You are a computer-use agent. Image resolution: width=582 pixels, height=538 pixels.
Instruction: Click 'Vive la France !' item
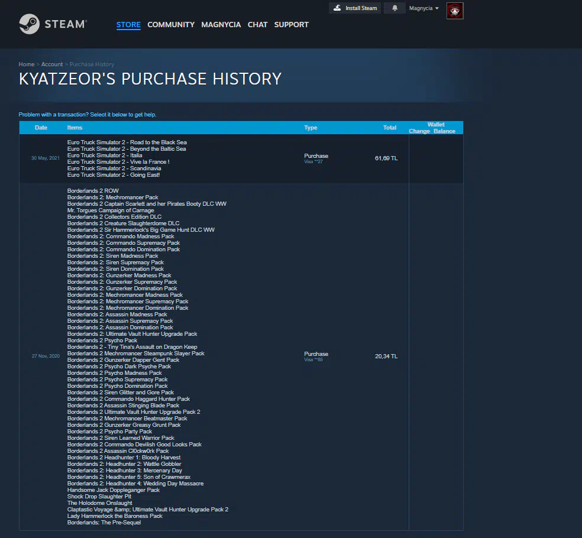[x=118, y=162]
